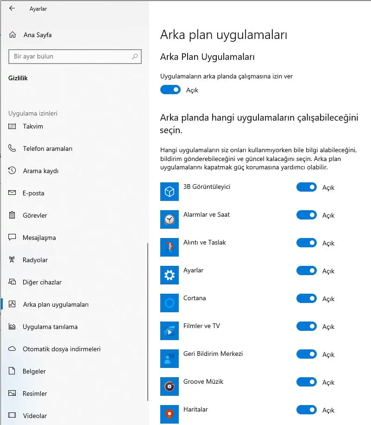Click inside the Bir ayar bulun search box
The width and height of the screenshot is (371, 425).
[x=74, y=57]
